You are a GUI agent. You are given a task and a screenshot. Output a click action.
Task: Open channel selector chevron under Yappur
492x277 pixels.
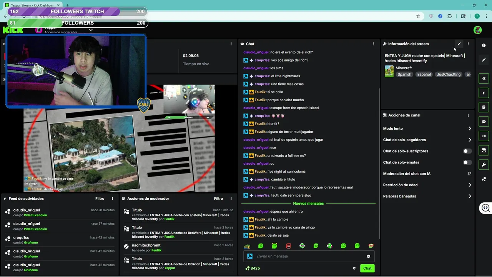[x=91, y=30]
